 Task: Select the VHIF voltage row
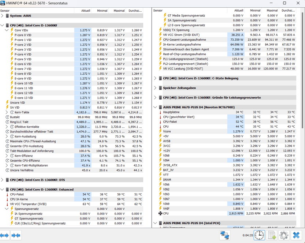click(x=224, y=209)
